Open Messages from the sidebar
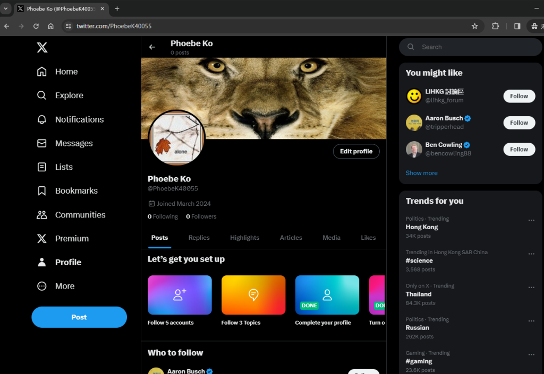The height and width of the screenshot is (374, 544). 65,143
